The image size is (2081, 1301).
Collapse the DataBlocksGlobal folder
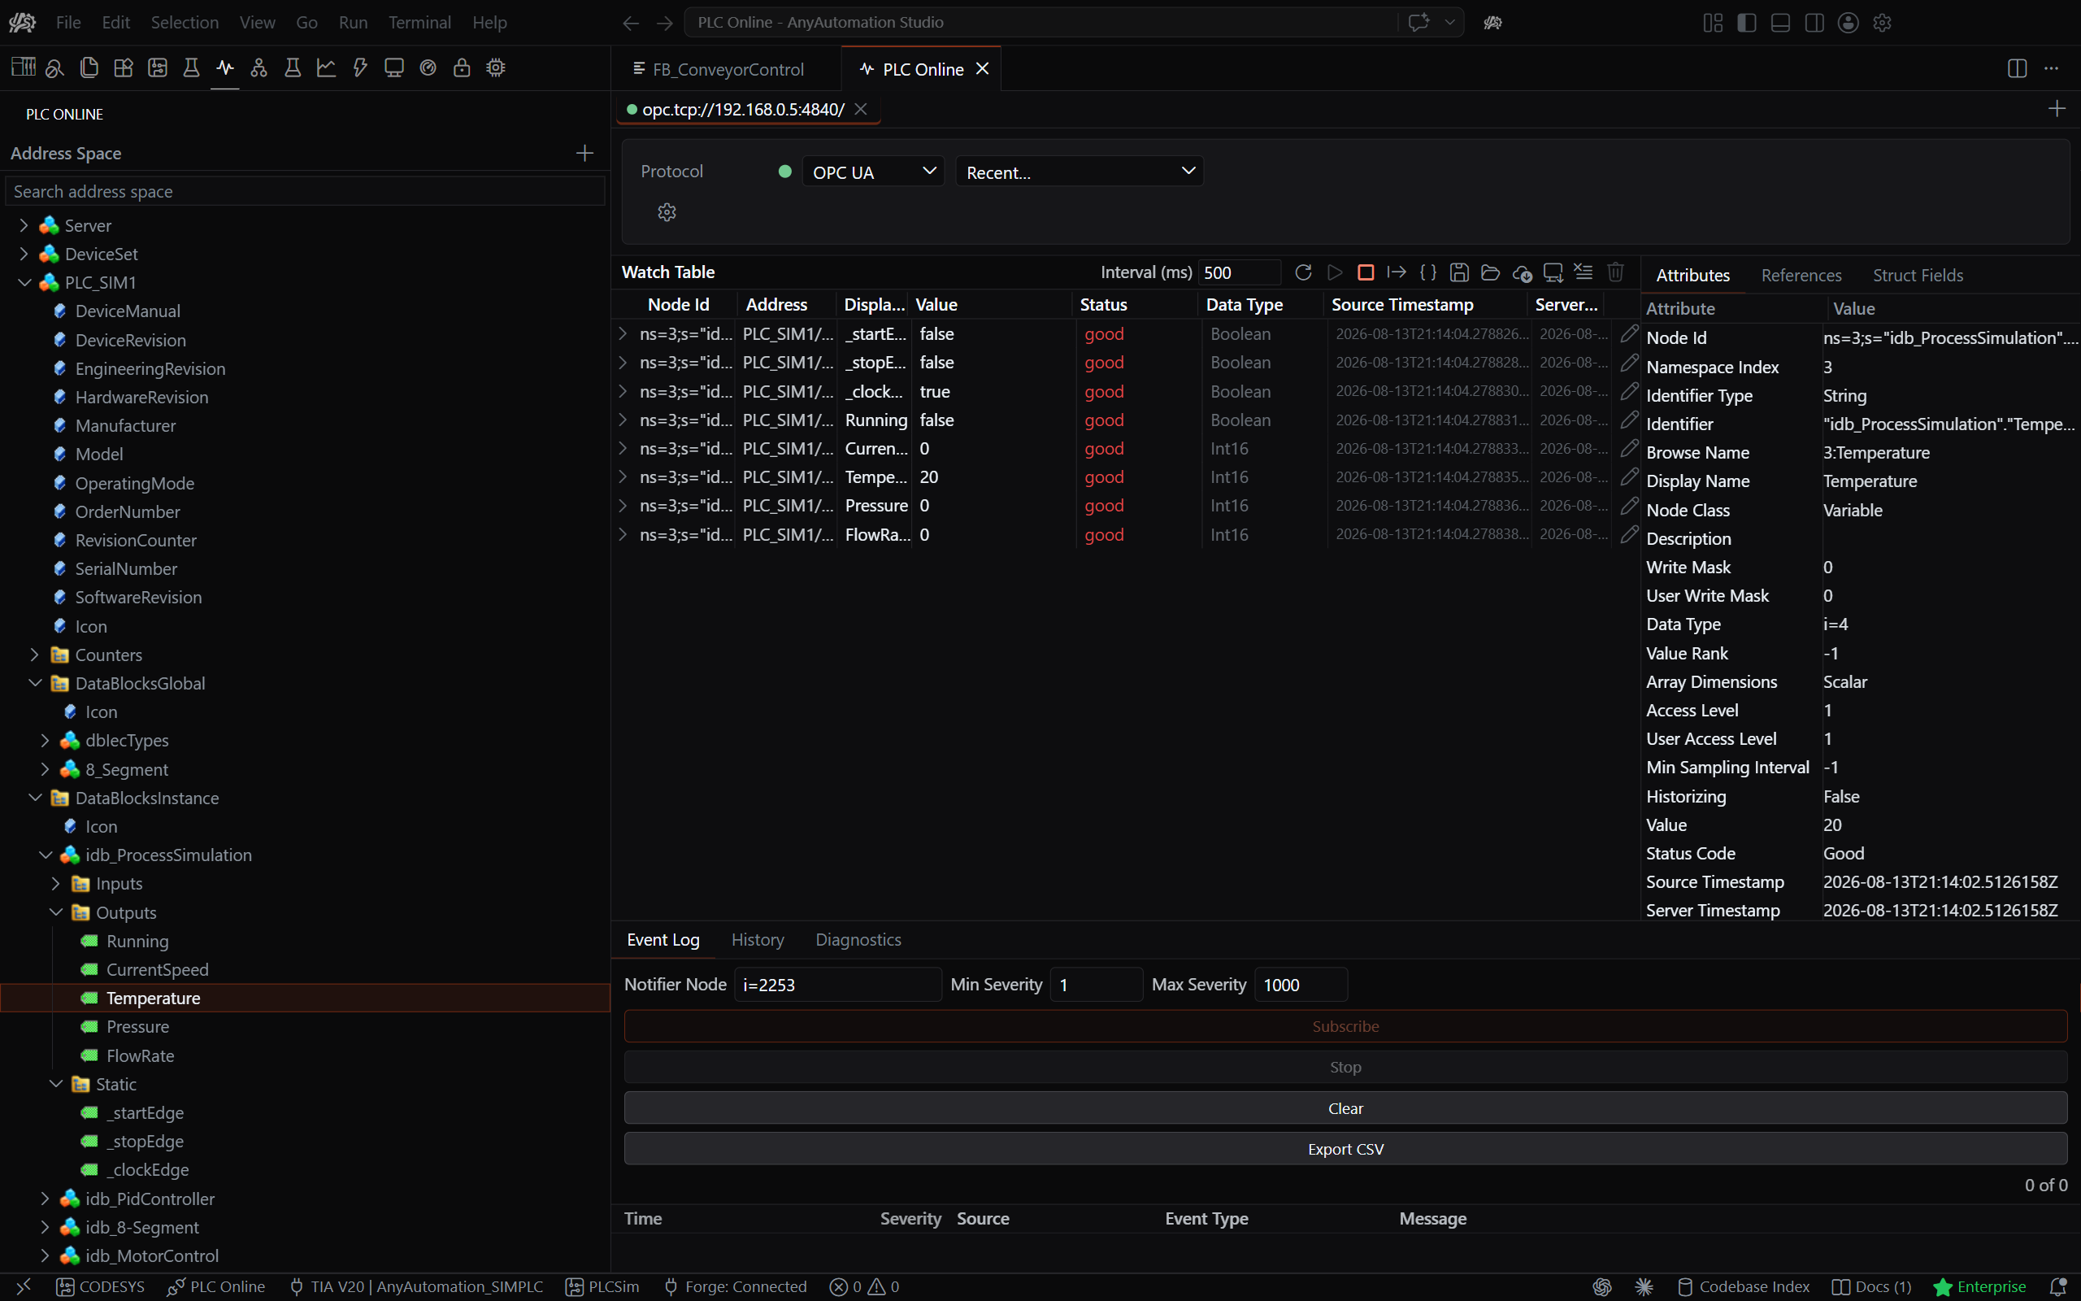coord(34,683)
